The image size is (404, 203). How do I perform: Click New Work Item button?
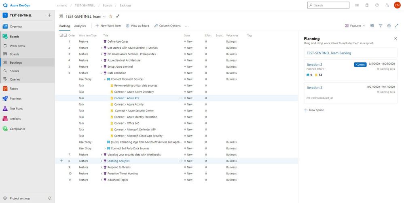coord(108,26)
